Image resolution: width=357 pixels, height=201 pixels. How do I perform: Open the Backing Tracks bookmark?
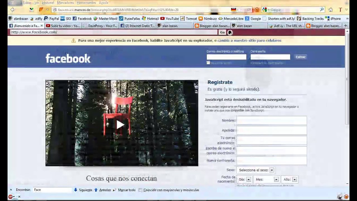click(310, 19)
